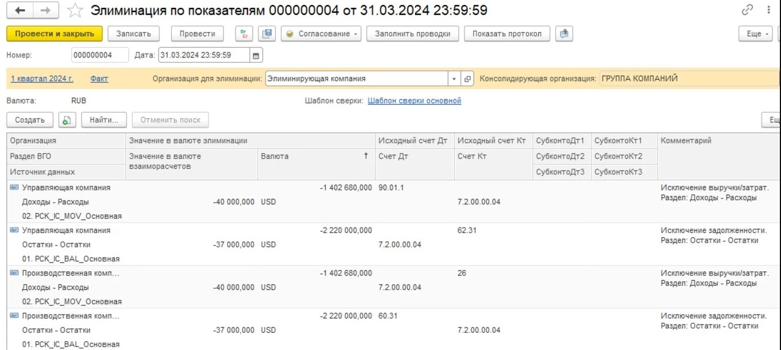Select row icon of second Управляющая компания entry
This screenshot has width=781, height=350.
(14, 230)
